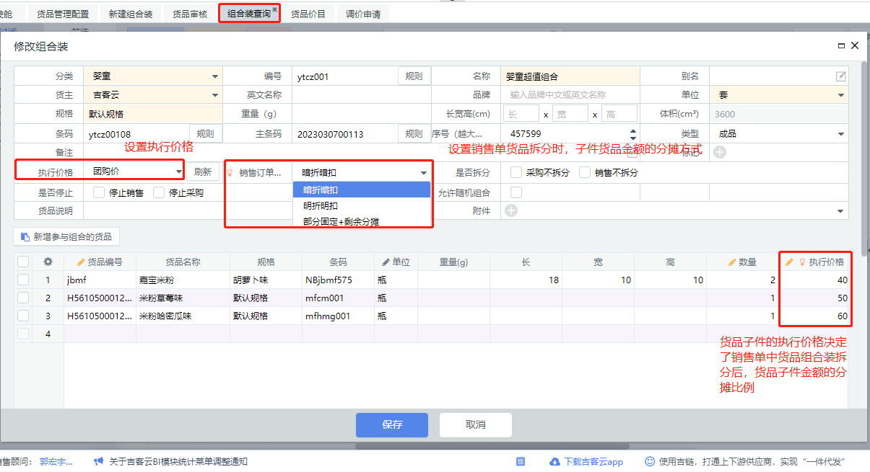Select the checkbox for row 1 jbmf
Screen dimensions: 870x472
23,280
